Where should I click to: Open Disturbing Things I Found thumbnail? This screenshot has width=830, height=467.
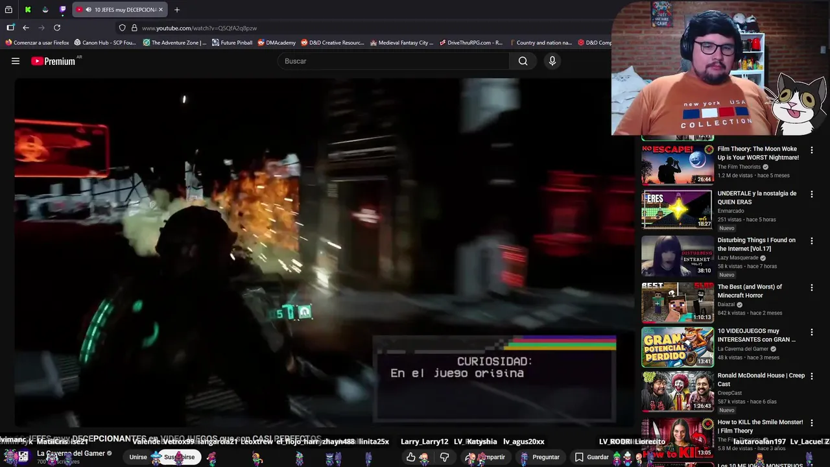677,256
